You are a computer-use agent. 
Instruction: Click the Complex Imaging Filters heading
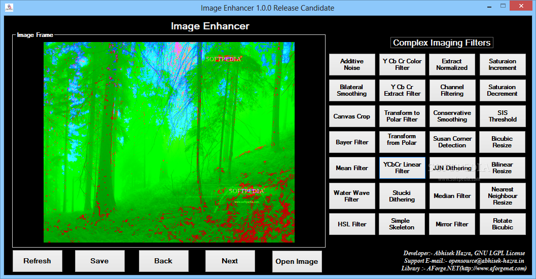[442, 43]
